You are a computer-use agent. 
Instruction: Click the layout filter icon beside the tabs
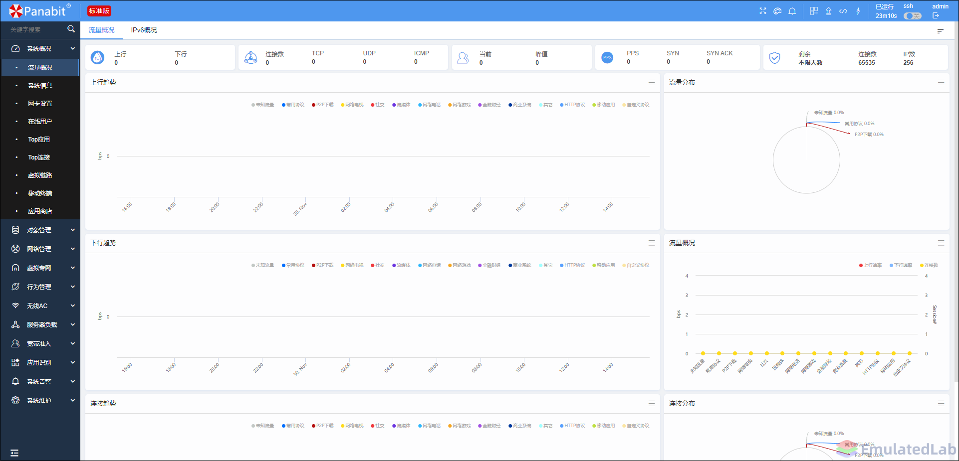coord(940,31)
